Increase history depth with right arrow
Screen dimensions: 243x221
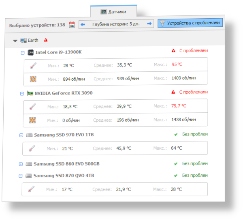tap(149, 24)
